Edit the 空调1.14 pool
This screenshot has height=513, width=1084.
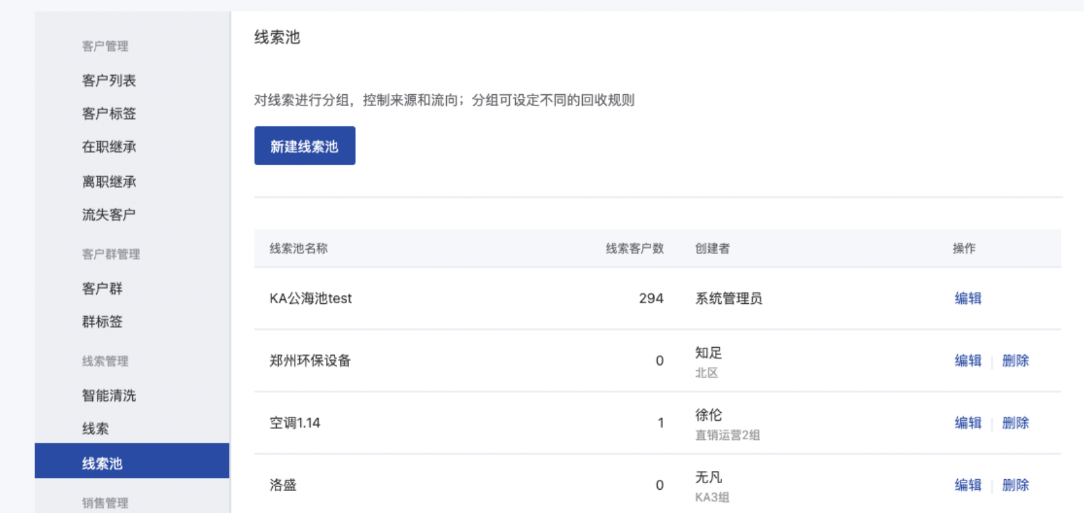(968, 423)
